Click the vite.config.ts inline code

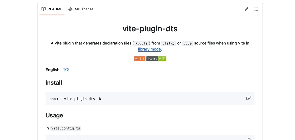(x=66, y=128)
